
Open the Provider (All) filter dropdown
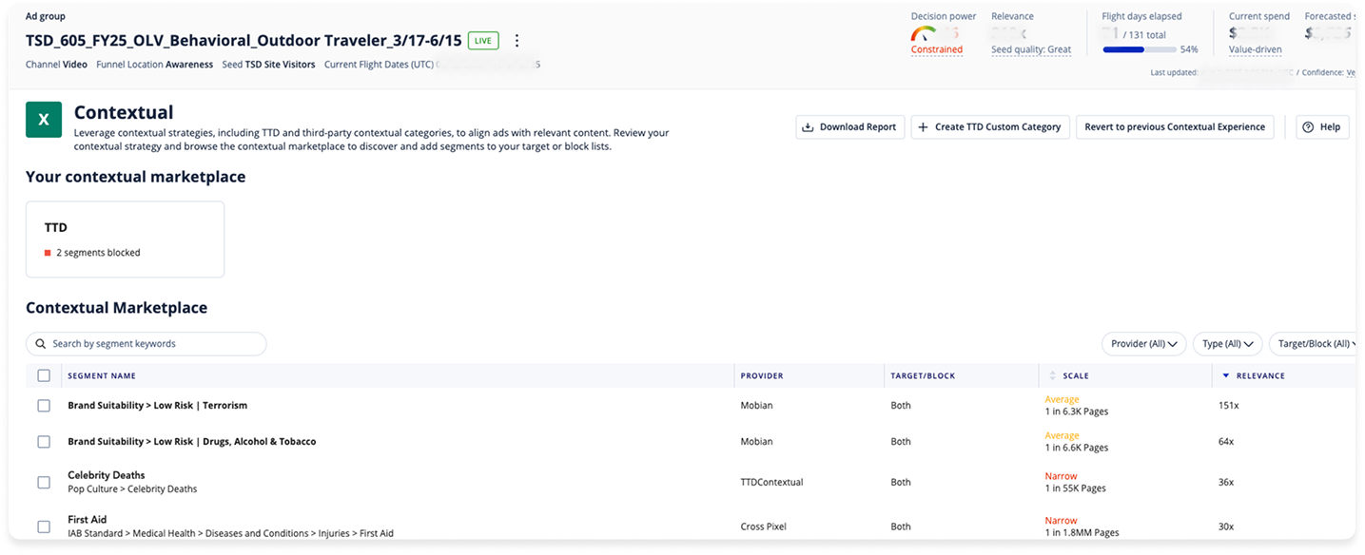(1143, 343)
